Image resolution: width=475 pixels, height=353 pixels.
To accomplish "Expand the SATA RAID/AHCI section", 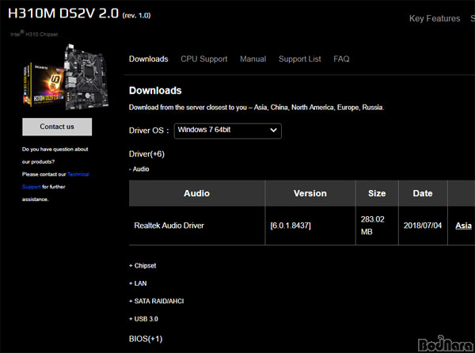I will tap(156, 301).
